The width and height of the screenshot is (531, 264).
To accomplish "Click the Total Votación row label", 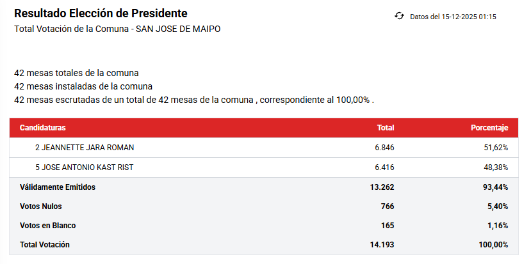I will [x=45, y=245].
